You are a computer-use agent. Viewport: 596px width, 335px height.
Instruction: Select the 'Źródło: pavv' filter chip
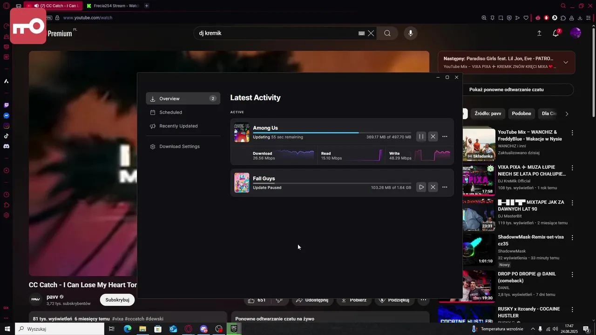488,114
